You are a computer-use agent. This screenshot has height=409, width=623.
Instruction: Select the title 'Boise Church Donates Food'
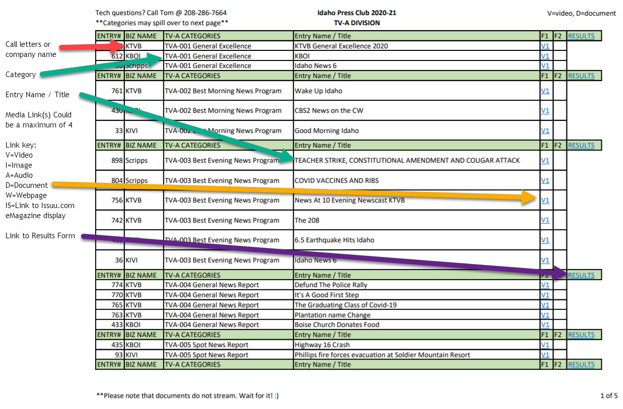click(337, 325)
